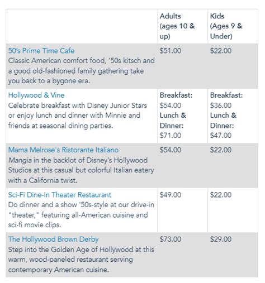Click the $73.00 Brown Derby adult price

tap(171, 239)
